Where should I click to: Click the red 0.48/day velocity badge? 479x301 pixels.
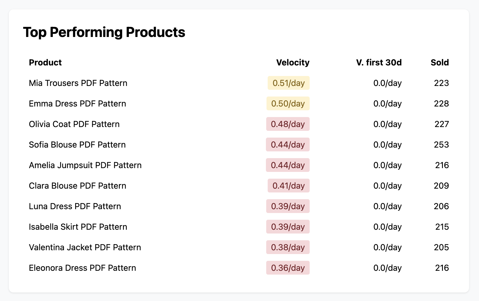(288, 124)
